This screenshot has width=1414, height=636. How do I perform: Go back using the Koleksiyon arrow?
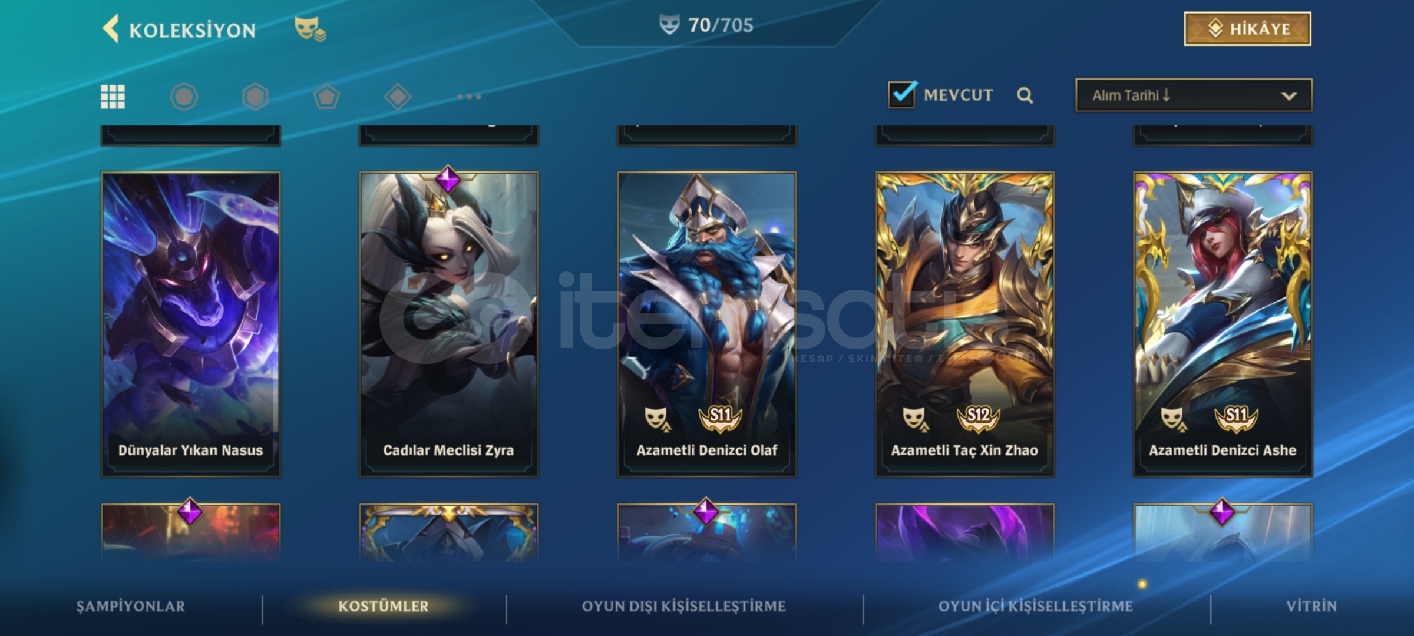(x=111, y=28)
